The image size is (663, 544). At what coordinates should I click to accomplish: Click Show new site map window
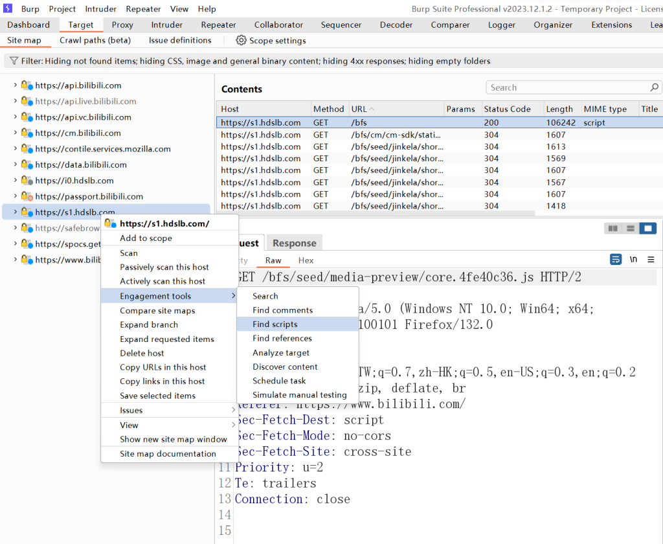tap(169, 440)
